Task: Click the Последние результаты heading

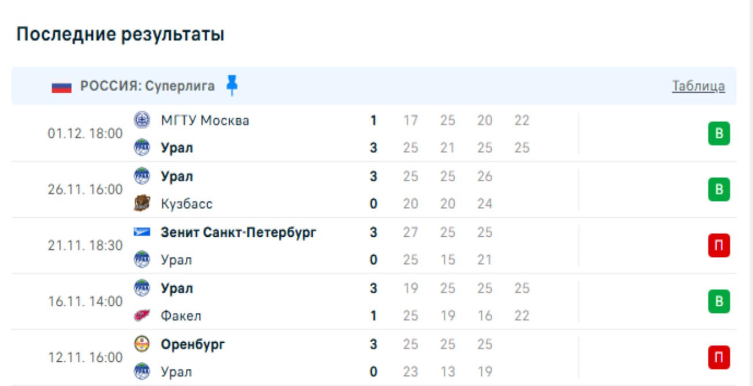Action: coord(120,35)
